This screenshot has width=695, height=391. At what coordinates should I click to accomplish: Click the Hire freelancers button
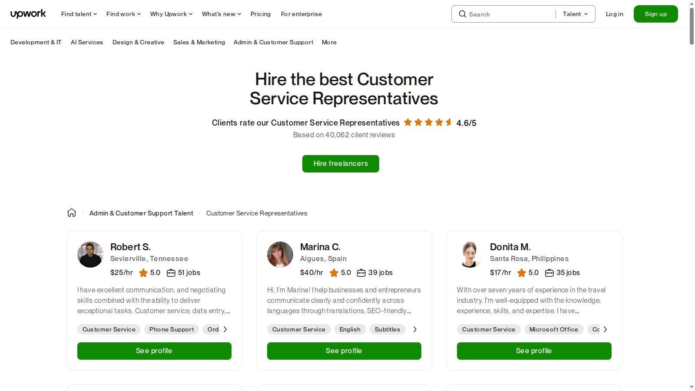pyautogui.click(x=341, y=164)
